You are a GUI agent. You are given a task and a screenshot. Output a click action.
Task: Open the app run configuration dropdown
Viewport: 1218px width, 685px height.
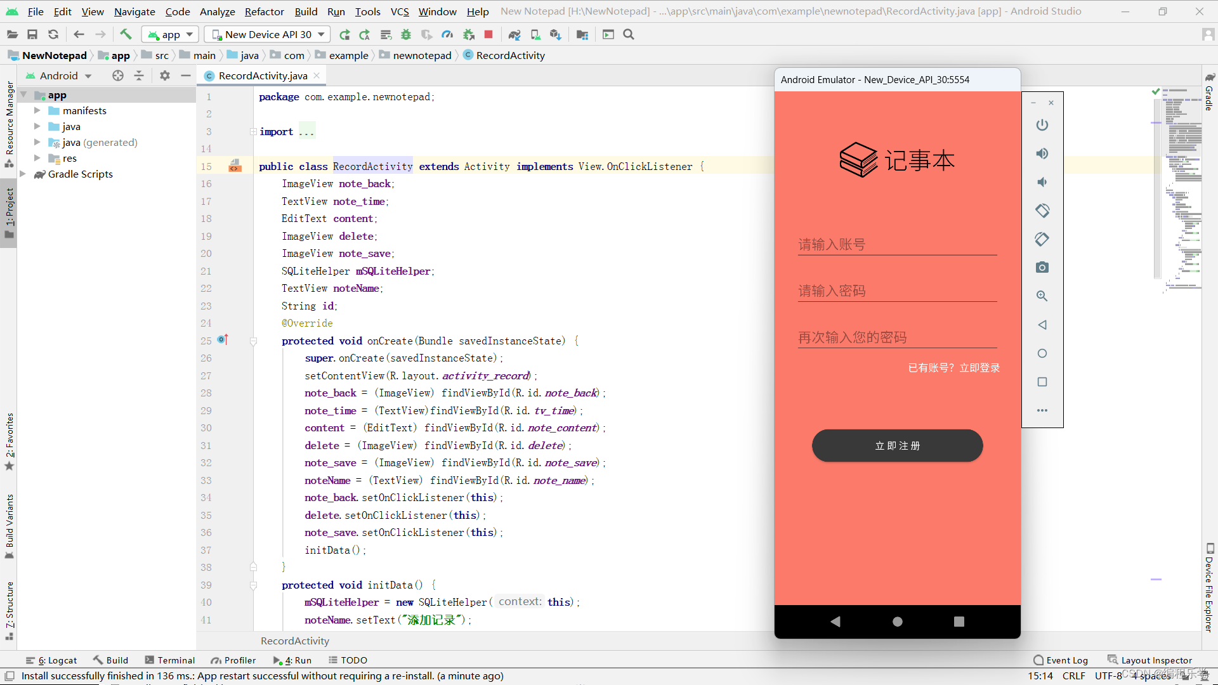click(x=170, y=34)
